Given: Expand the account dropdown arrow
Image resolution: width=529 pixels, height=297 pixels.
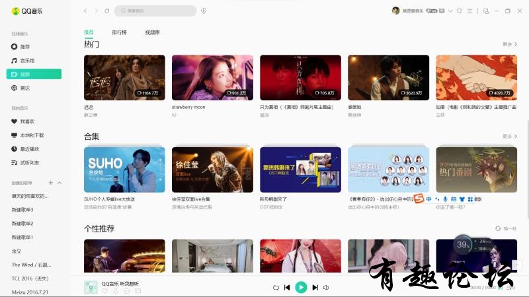Looking at the screenshot, I should point(450,11).
